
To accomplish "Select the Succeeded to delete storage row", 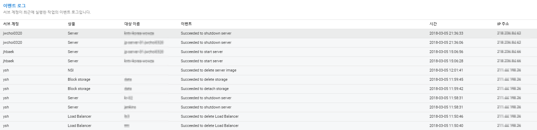I will 268,80.
